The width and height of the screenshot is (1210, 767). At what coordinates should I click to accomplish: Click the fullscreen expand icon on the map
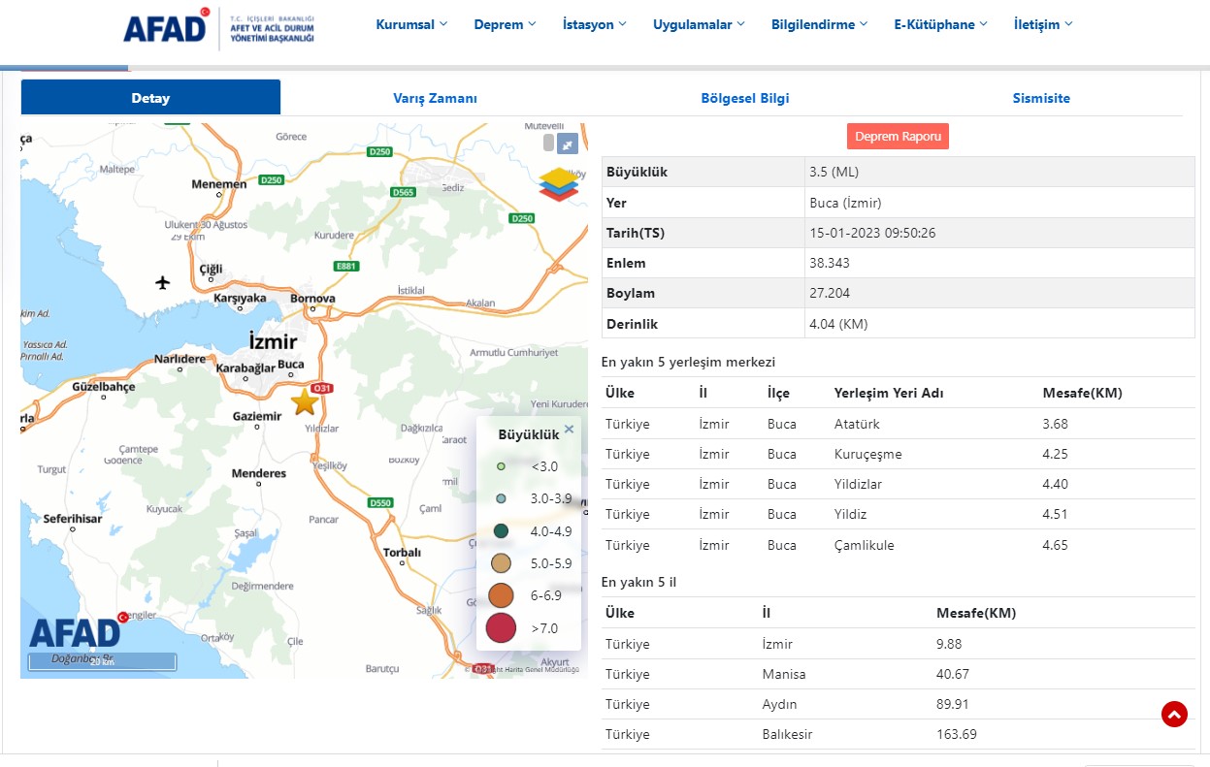(x=567, y=143)
